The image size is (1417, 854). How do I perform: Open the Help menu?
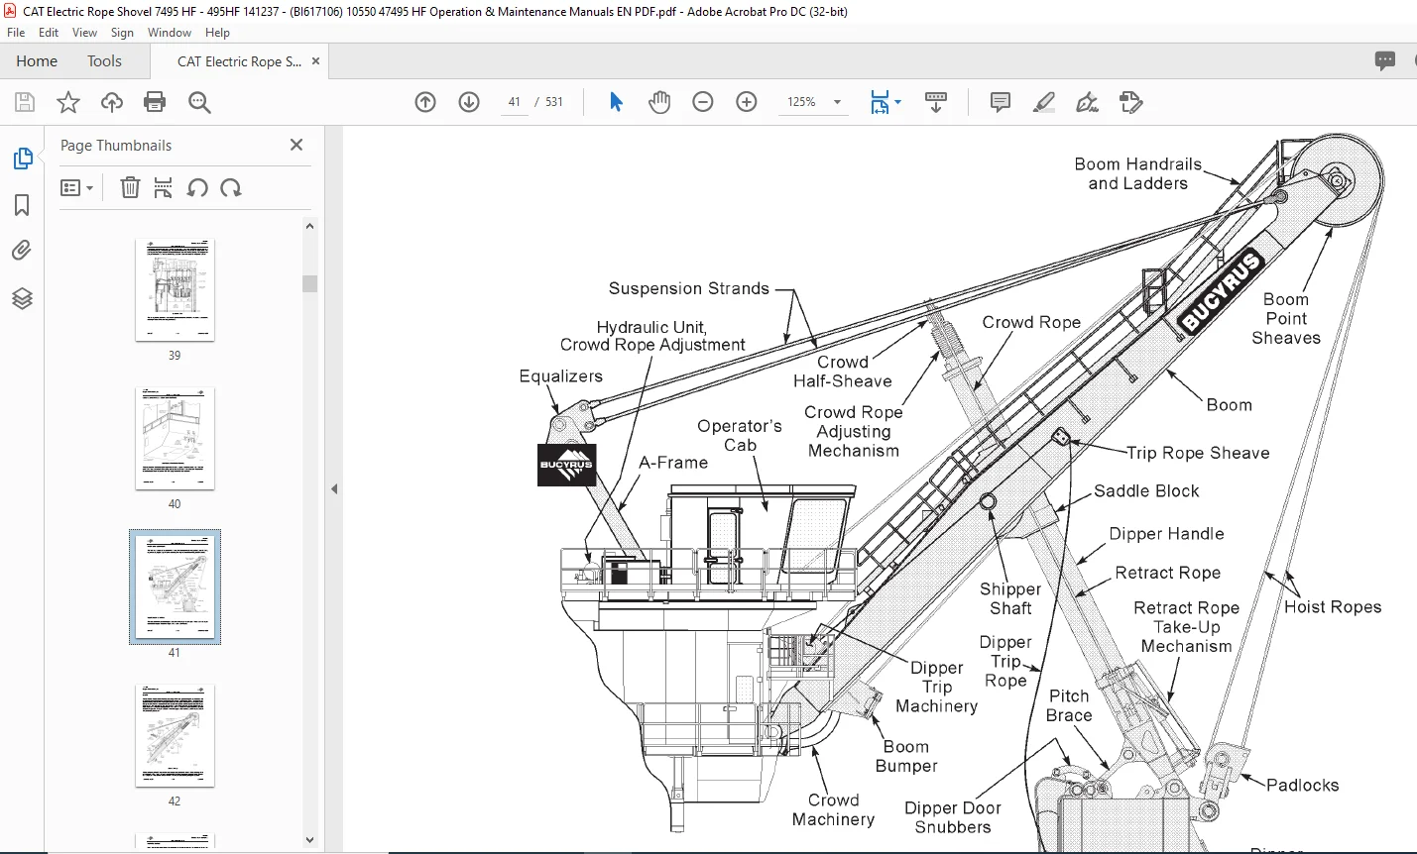[x=217, y=33]
